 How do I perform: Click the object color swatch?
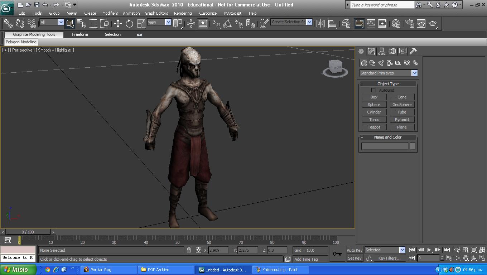coord(413,146)
